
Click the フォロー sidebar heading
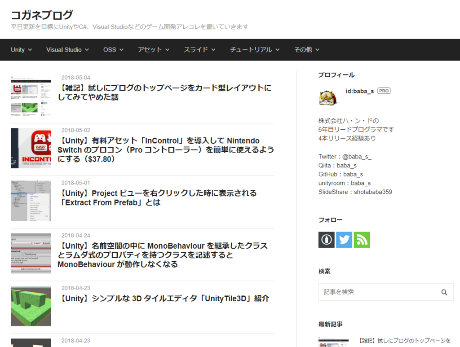point(331,220)
